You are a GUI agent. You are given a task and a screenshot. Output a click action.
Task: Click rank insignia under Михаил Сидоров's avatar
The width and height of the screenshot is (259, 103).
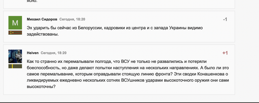coord(15,33)
